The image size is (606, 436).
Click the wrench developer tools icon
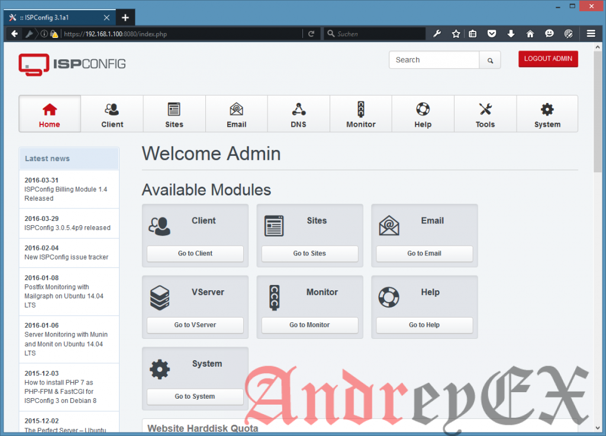click(x=437, y=34)
